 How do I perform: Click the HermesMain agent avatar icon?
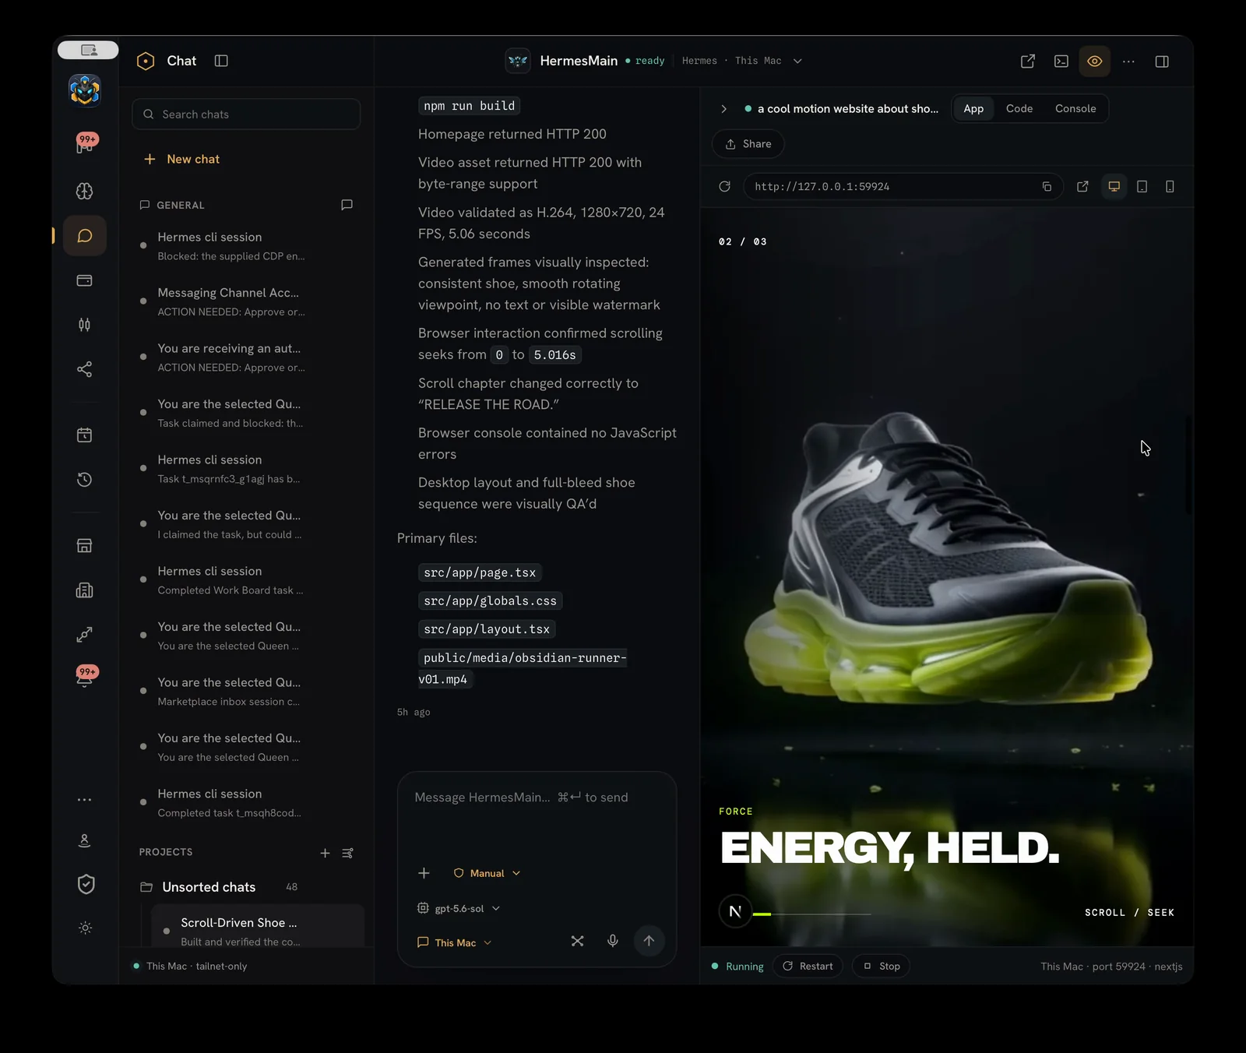518,61
